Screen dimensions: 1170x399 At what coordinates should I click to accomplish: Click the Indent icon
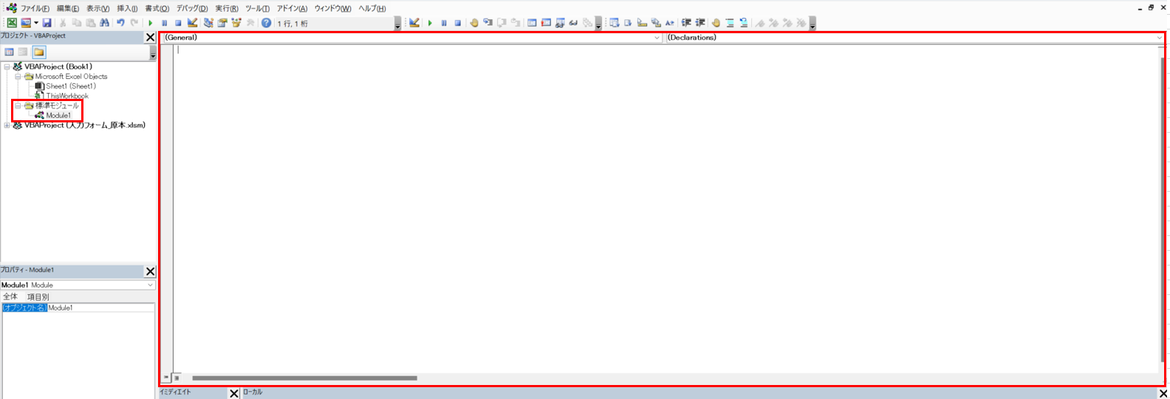pos(686,23)
